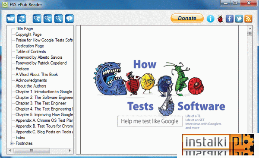
Task: Select Acknowledgments entry
Action: pos(31,80)
